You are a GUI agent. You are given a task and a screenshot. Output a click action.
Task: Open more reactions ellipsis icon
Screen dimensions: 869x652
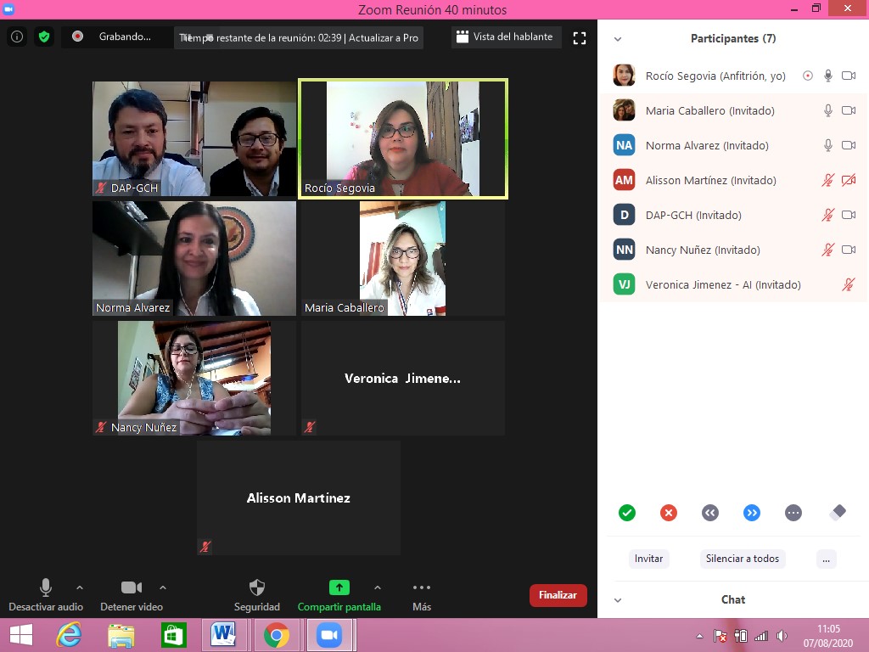[793, 512]
